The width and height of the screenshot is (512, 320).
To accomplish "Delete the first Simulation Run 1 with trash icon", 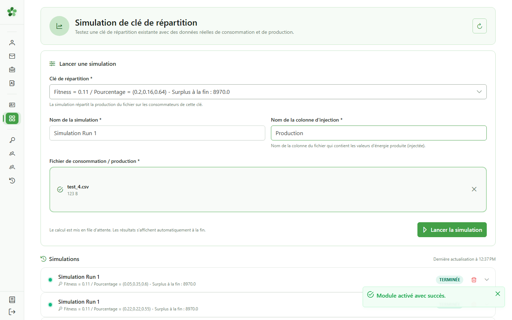I will pyautogui.click(x=474, y=280).
